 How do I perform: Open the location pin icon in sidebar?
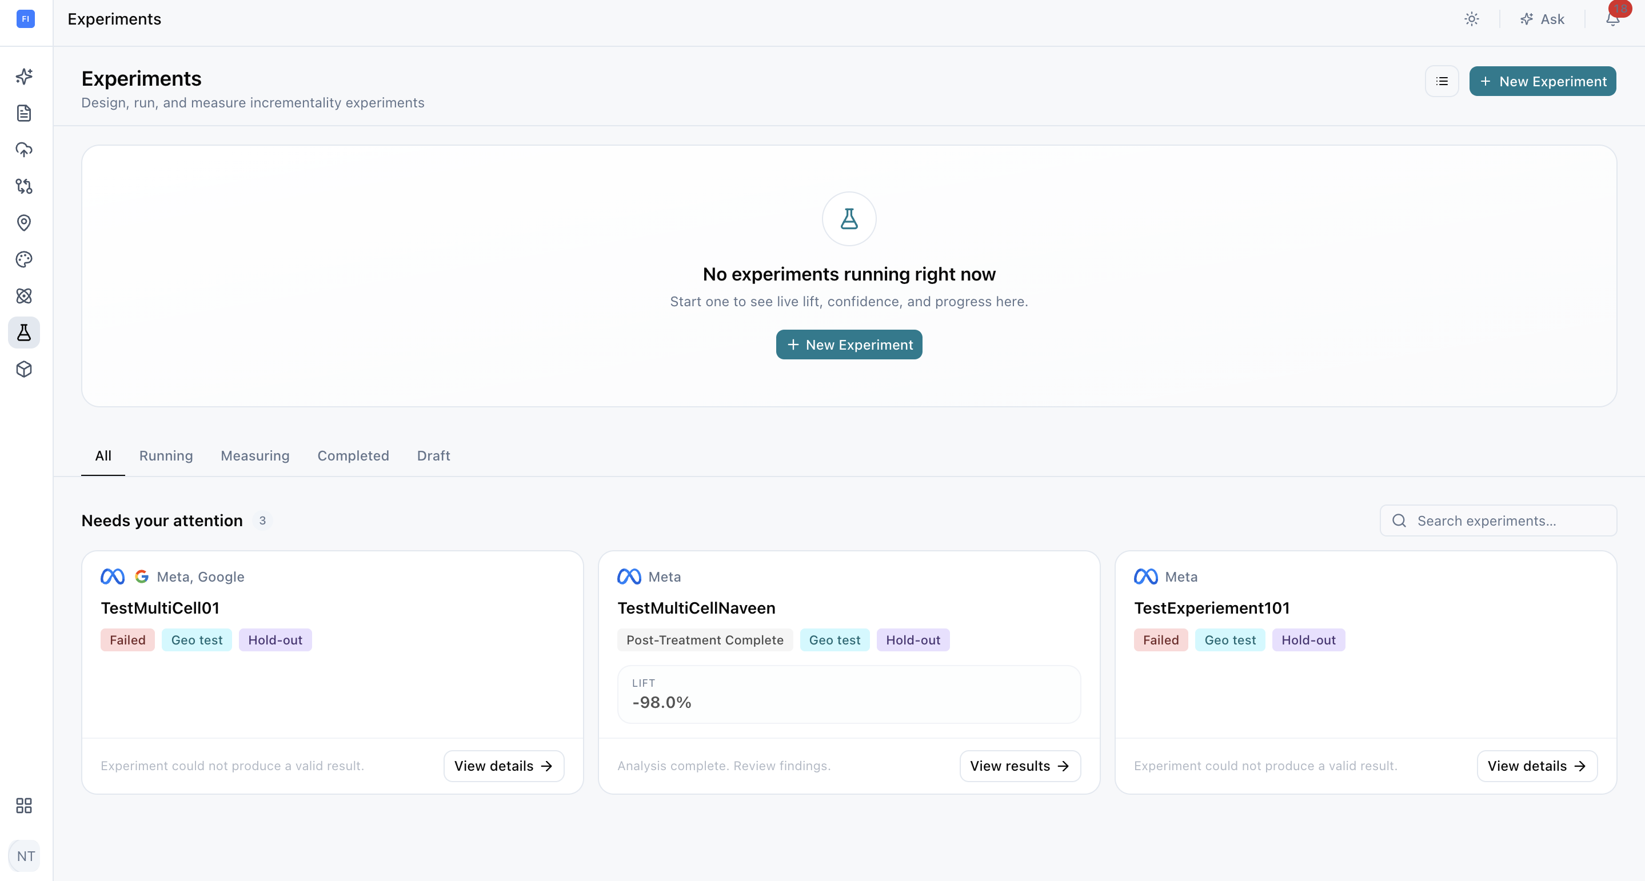pos(24,223)
